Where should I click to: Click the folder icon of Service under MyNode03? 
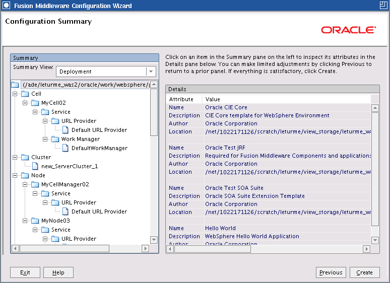pos(45,230)
